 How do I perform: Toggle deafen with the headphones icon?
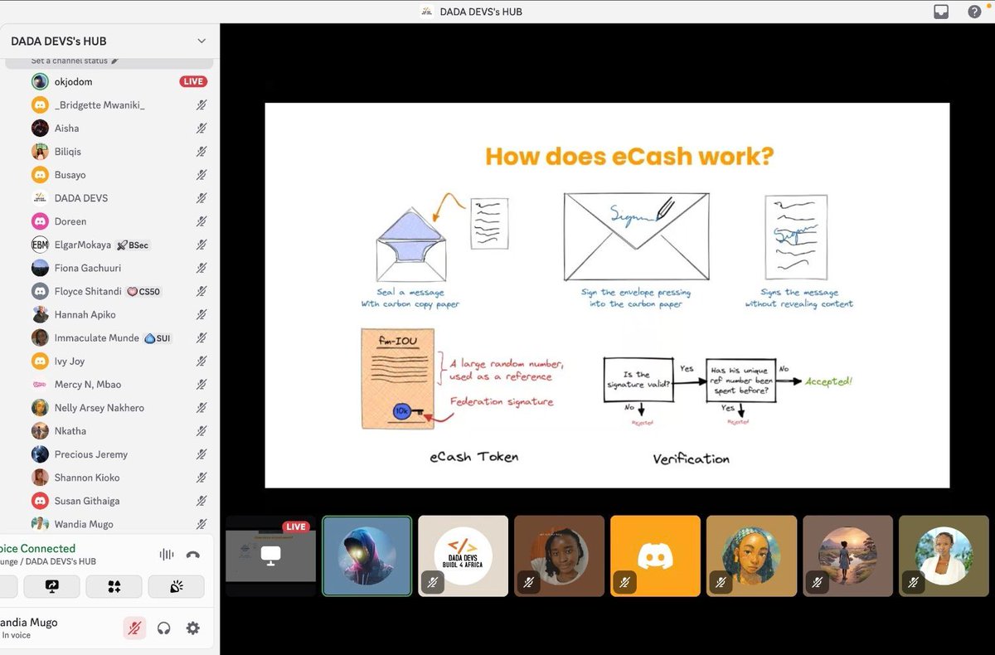163,628
